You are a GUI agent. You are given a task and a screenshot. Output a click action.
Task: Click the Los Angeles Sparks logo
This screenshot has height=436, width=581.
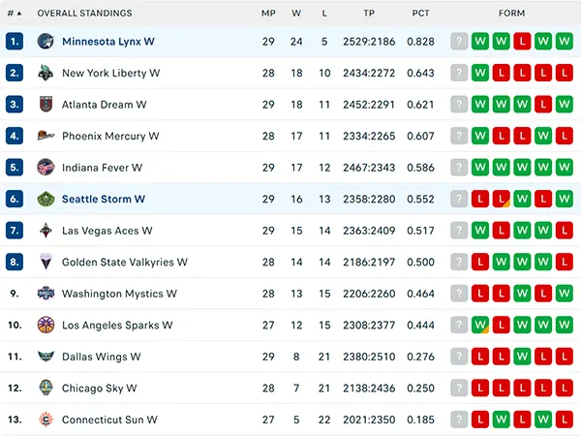click(46, 325)
